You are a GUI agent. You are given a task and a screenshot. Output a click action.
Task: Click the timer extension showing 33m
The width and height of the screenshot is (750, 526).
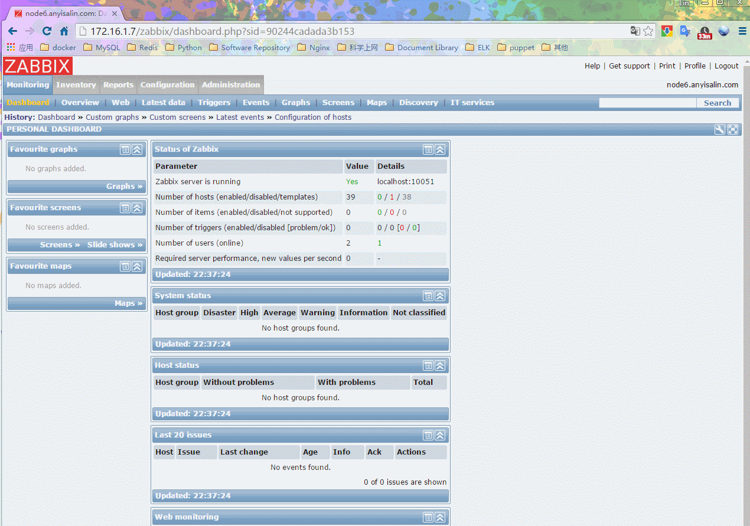pos(705,32)
